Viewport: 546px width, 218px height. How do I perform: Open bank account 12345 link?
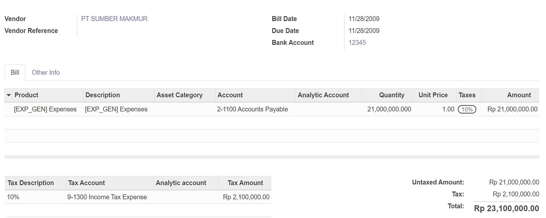click(357, 43)
